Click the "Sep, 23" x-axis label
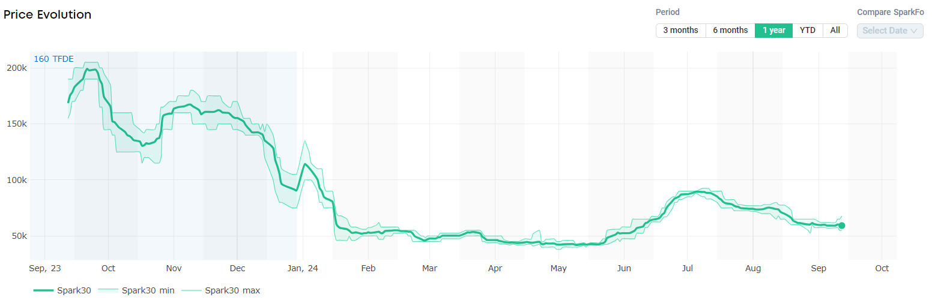932x306 pixels. pyautogui.click(x=44, y=268)
